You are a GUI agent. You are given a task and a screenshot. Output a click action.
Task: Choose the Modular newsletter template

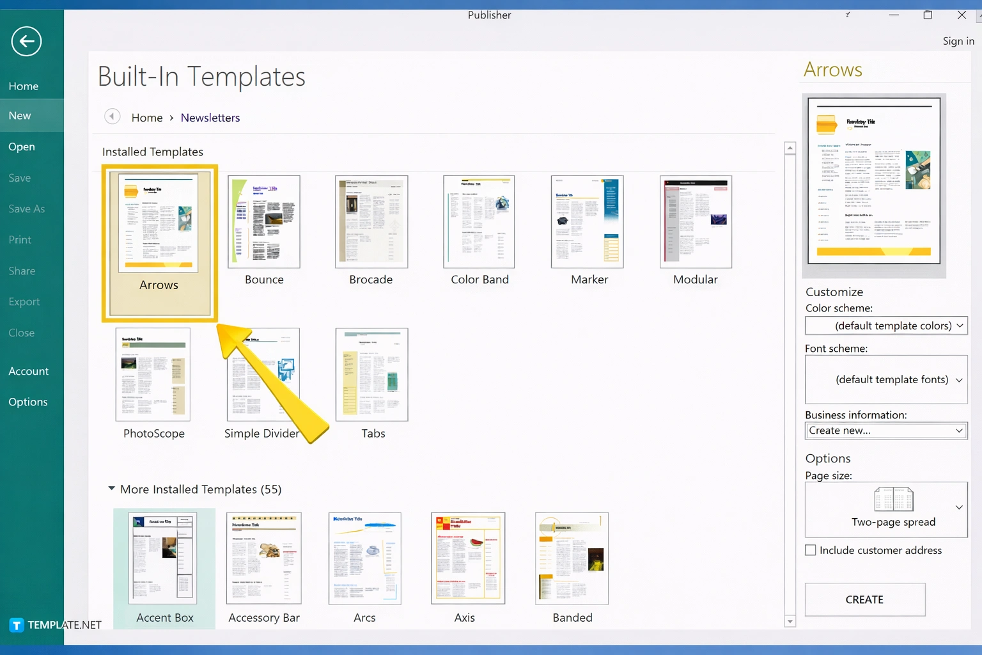click(x=696, y=222)
